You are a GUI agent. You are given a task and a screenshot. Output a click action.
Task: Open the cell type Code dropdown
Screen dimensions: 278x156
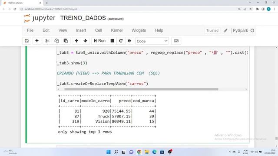point(152,41)
